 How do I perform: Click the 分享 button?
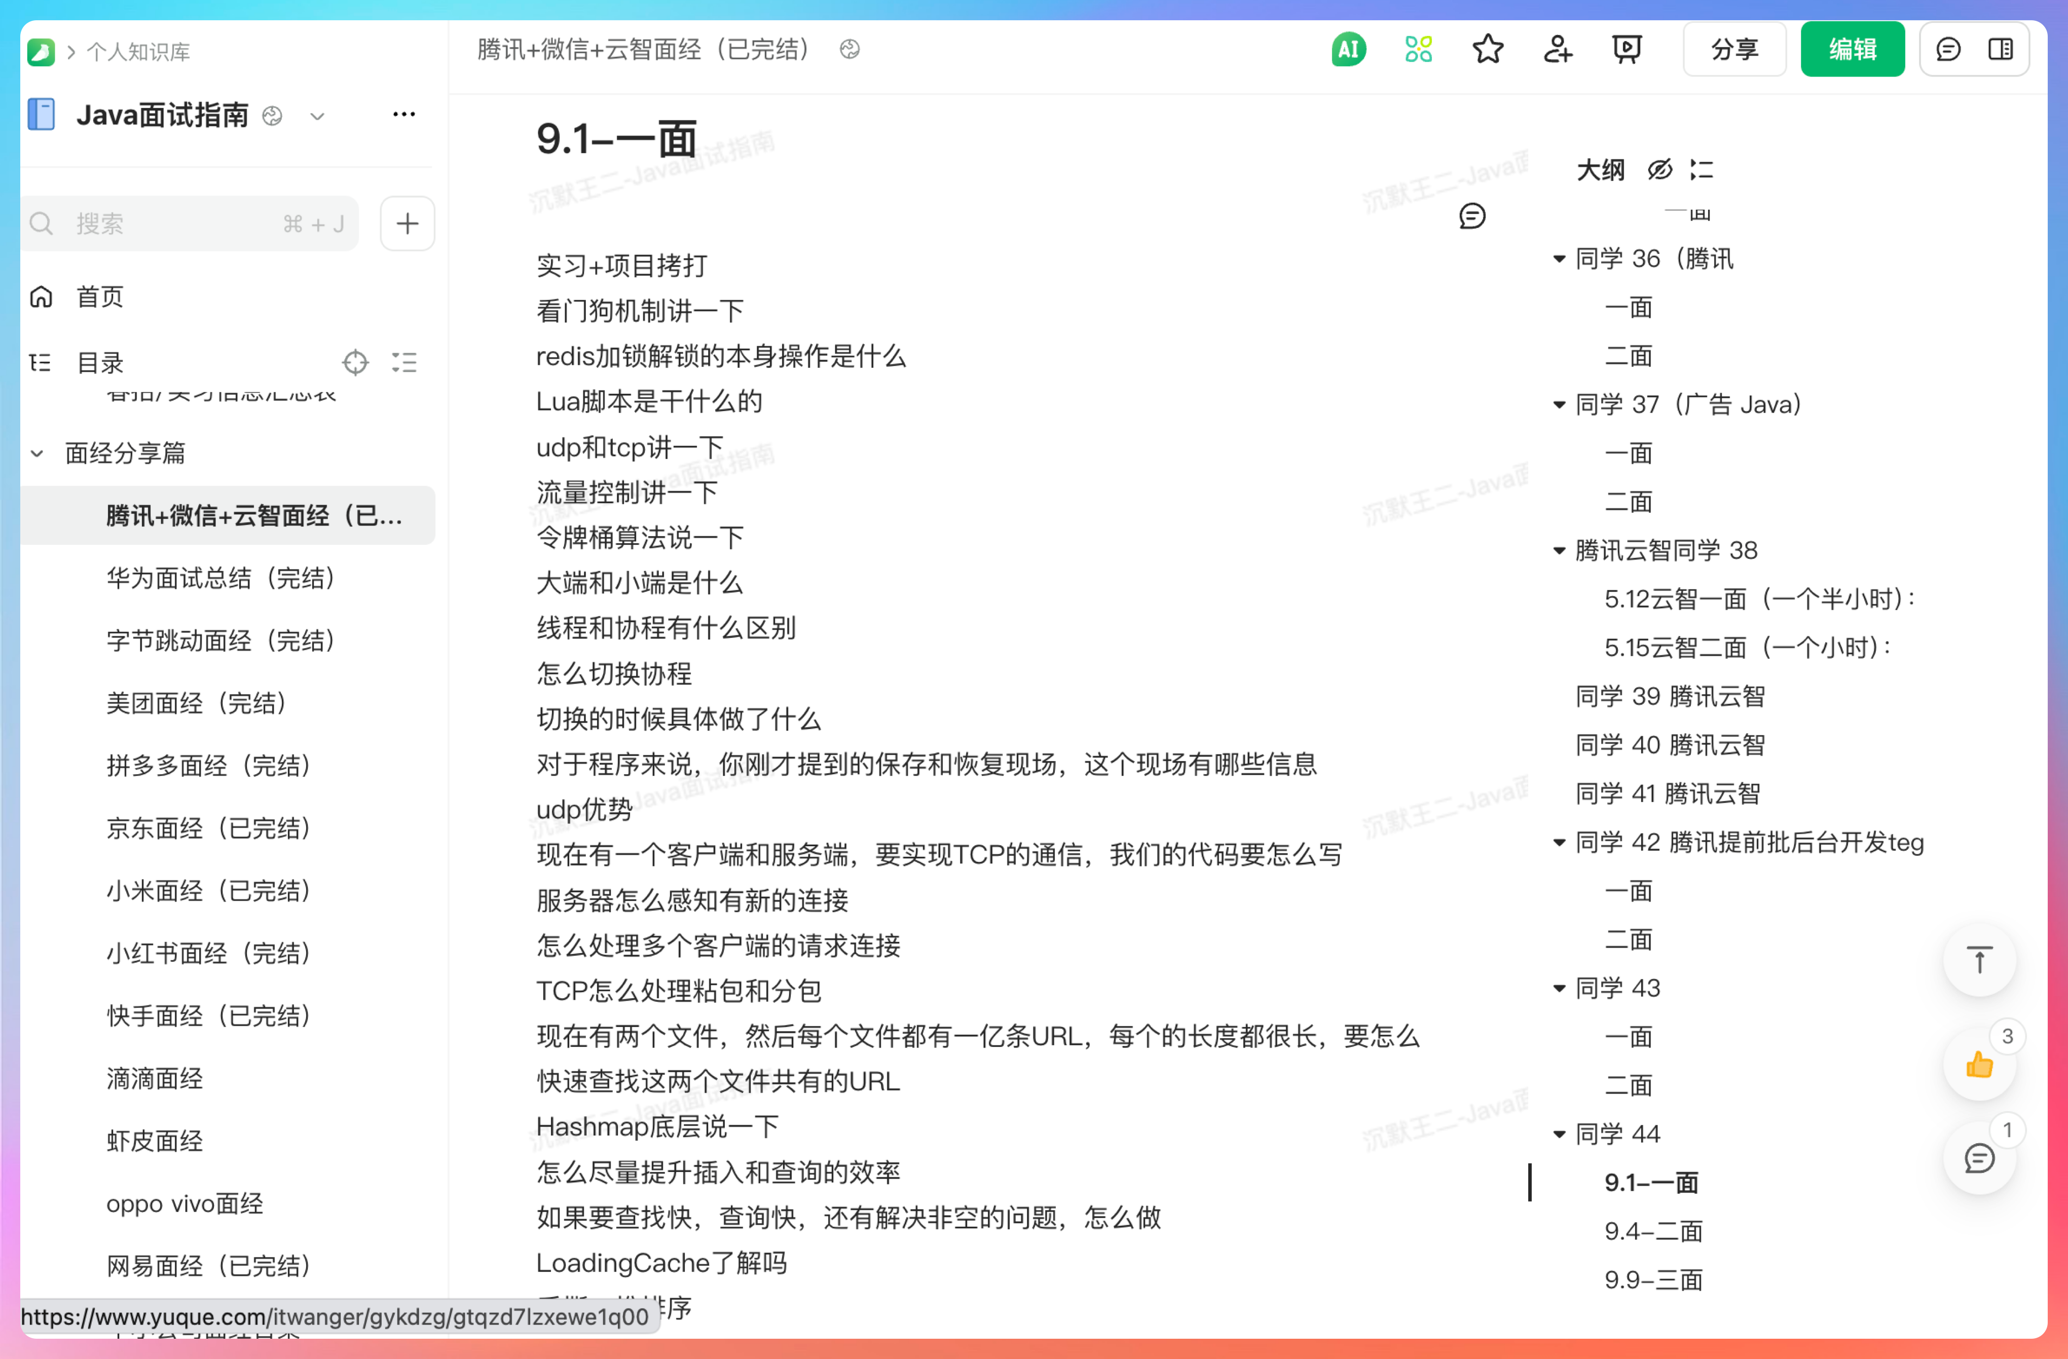point(1733,50)
